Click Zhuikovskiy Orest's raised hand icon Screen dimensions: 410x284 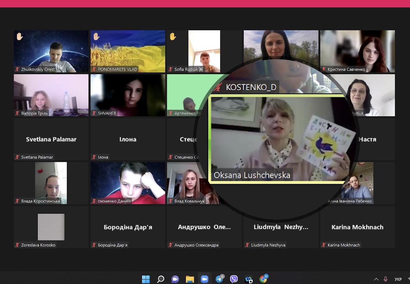[20, 37]
